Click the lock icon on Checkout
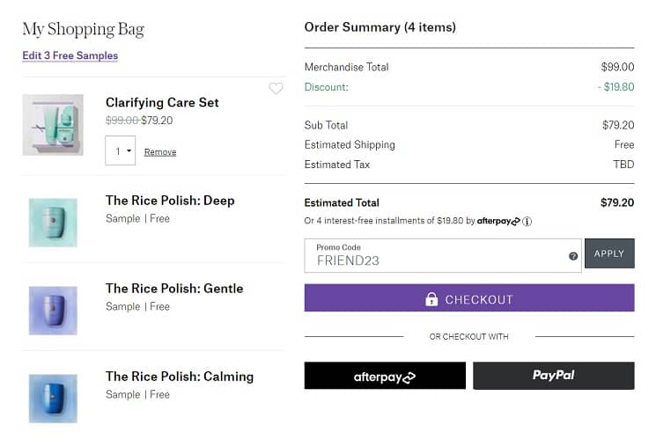 [431, 299]
